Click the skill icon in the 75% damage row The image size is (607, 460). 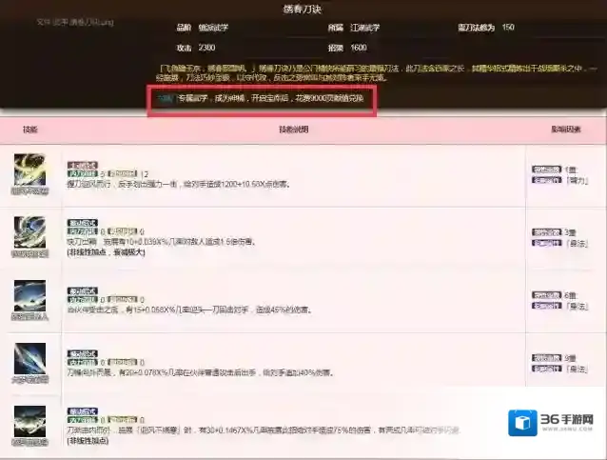coord(29,421)
